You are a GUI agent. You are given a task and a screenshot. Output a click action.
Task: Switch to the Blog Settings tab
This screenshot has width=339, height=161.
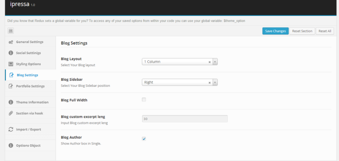(30, 75)
